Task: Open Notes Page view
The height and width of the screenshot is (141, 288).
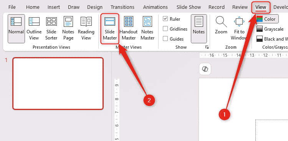Action: coord(68,29)
